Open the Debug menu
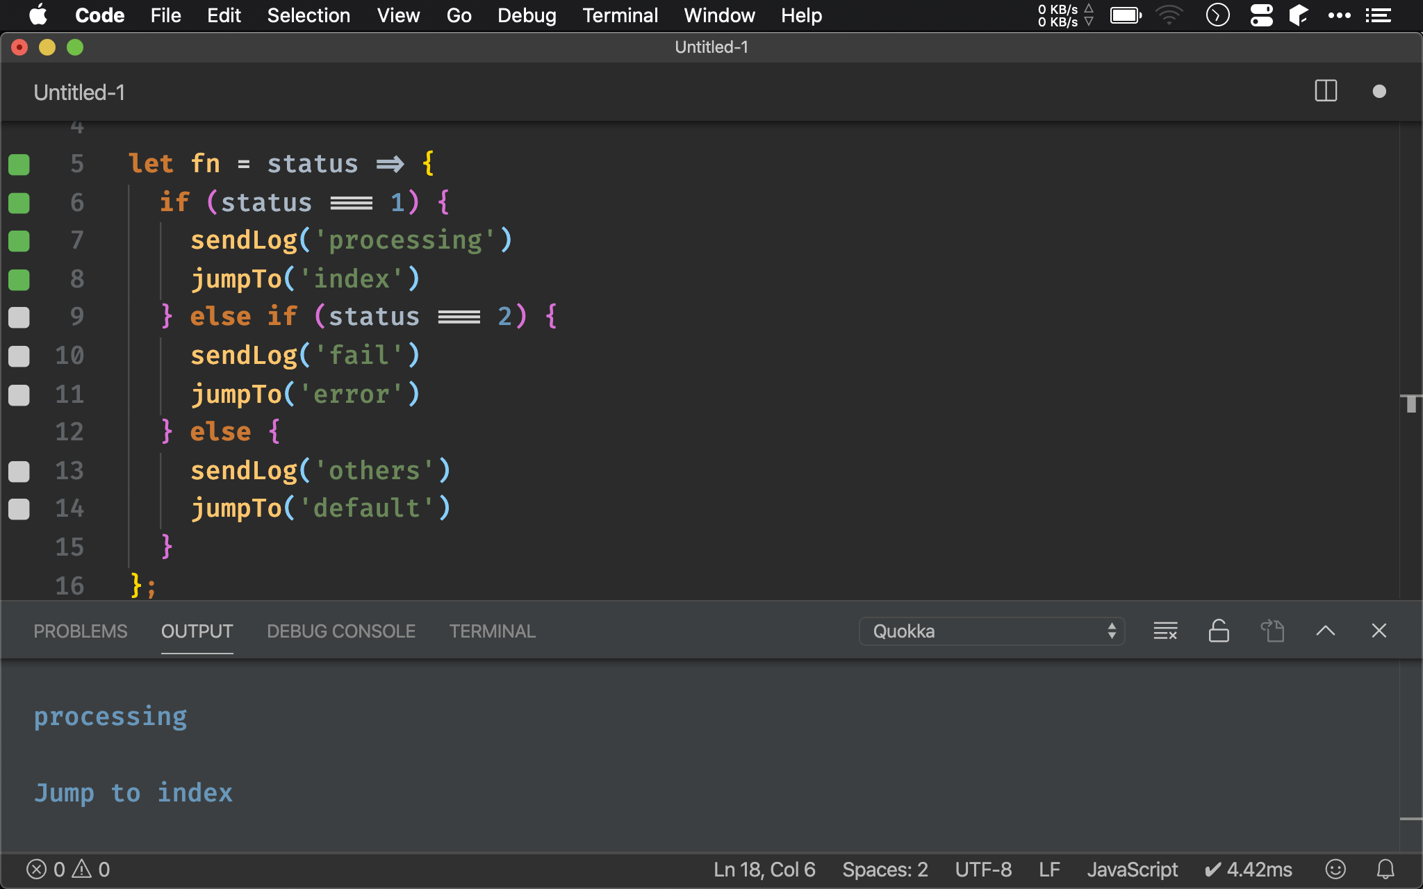Image resolution: width=1423 pixels, height=889 pixels. click(527, 15)
